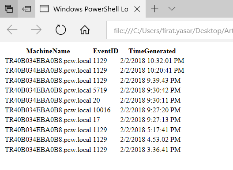Click the MachineName column header
The width and height of the screenshot is (233, 170).
(48, 51)
